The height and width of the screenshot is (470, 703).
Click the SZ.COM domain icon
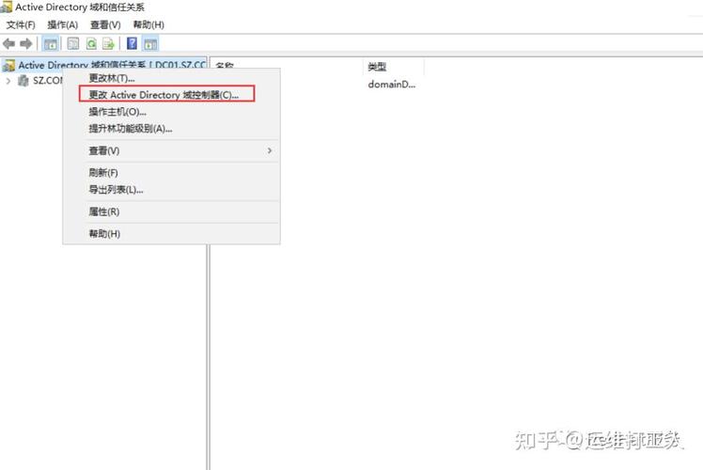[23, 81]
